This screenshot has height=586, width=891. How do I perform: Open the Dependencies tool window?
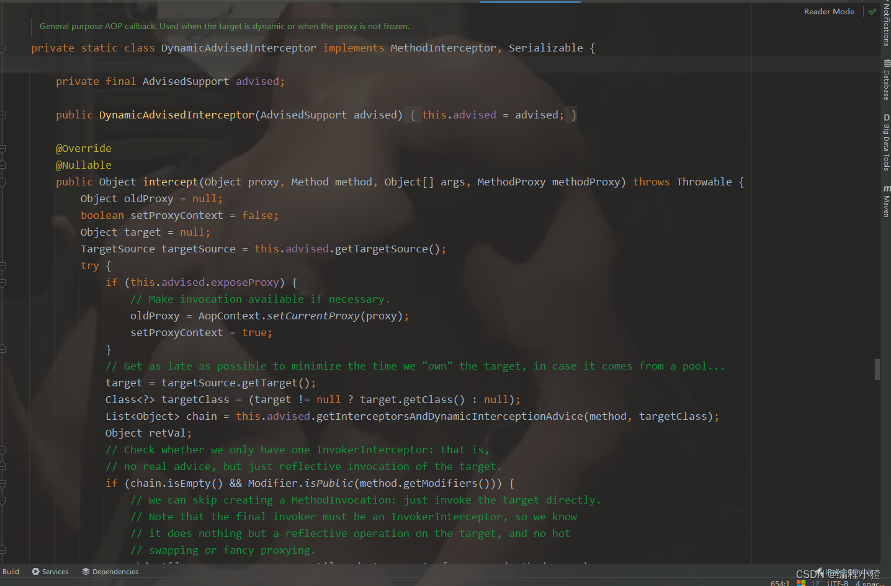[x=110, y=572]
